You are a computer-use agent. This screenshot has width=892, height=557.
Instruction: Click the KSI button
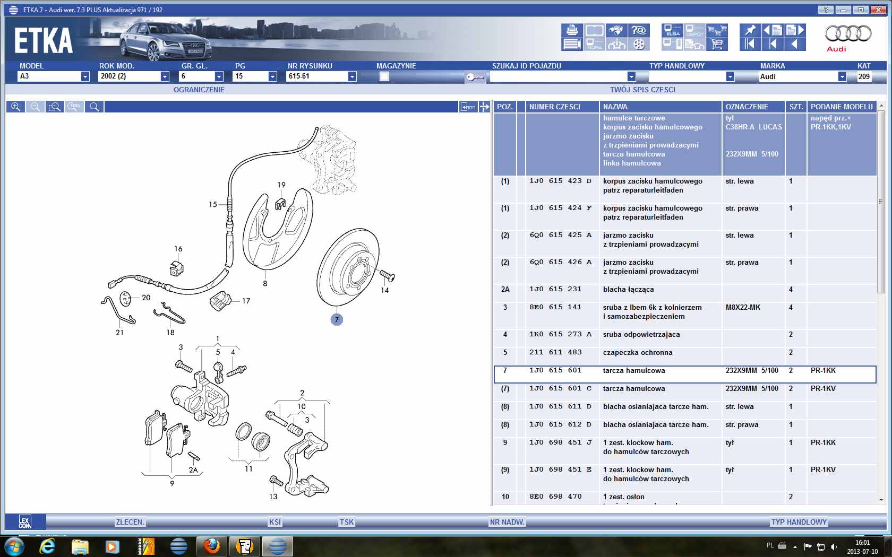[275, 522]
